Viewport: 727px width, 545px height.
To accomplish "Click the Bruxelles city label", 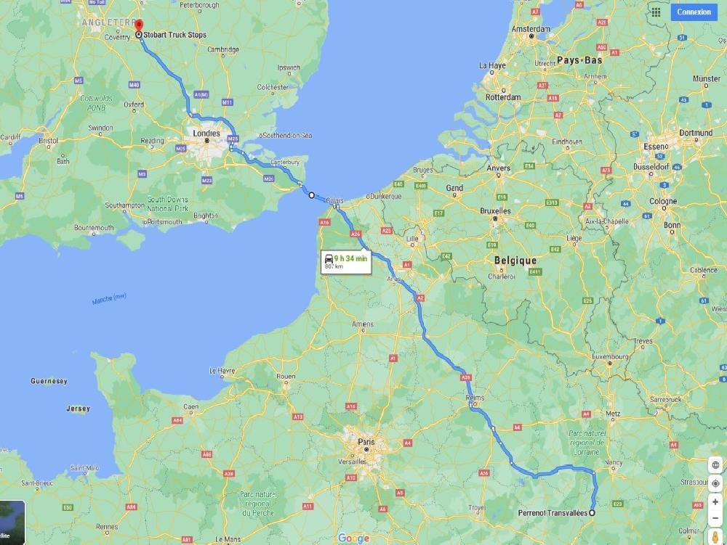I will pos(495,211).
